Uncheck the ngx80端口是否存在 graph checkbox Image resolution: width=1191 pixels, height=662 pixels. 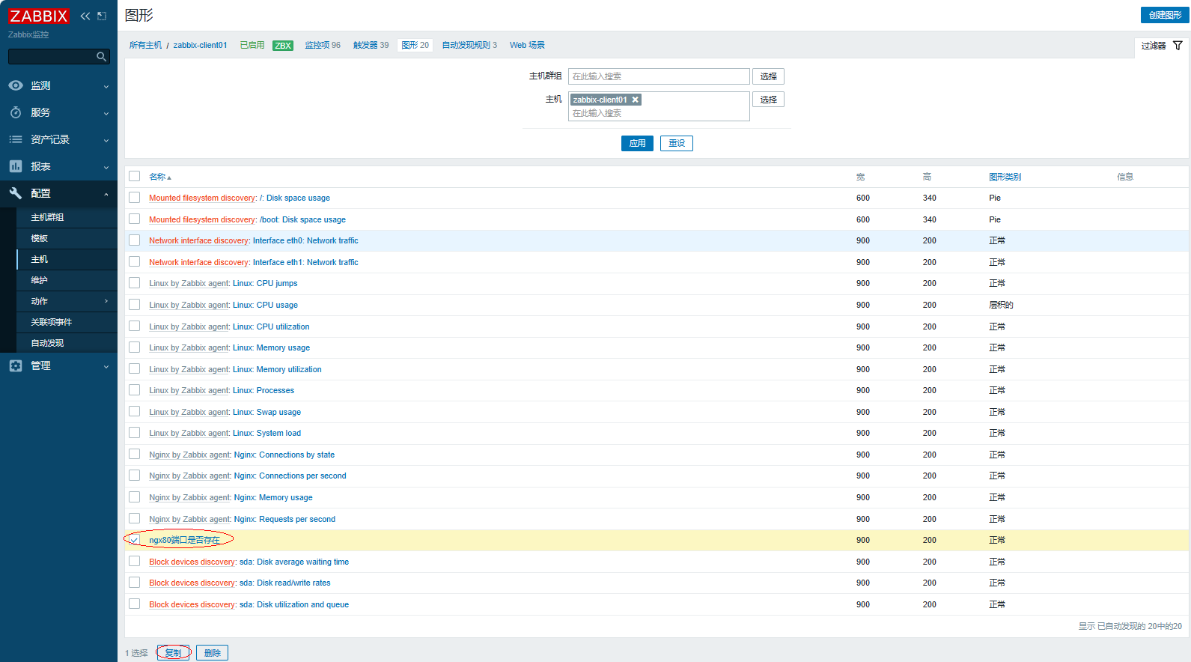point(135,540)
